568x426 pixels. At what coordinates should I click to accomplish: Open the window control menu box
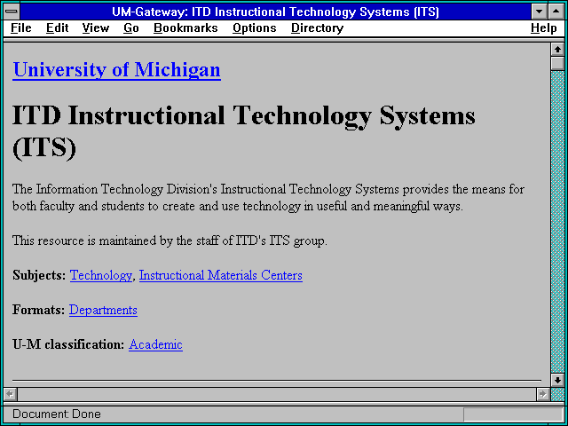(x=12, y=12)
